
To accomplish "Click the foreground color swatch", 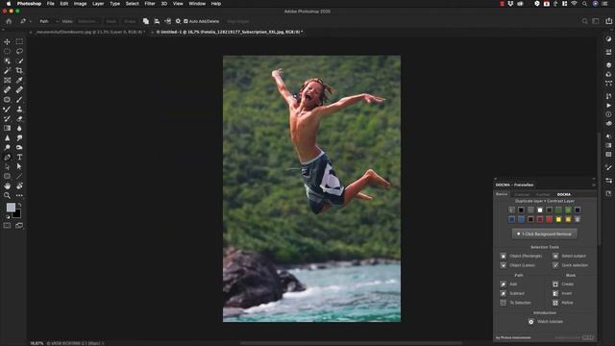I will (x=11, y=207).
